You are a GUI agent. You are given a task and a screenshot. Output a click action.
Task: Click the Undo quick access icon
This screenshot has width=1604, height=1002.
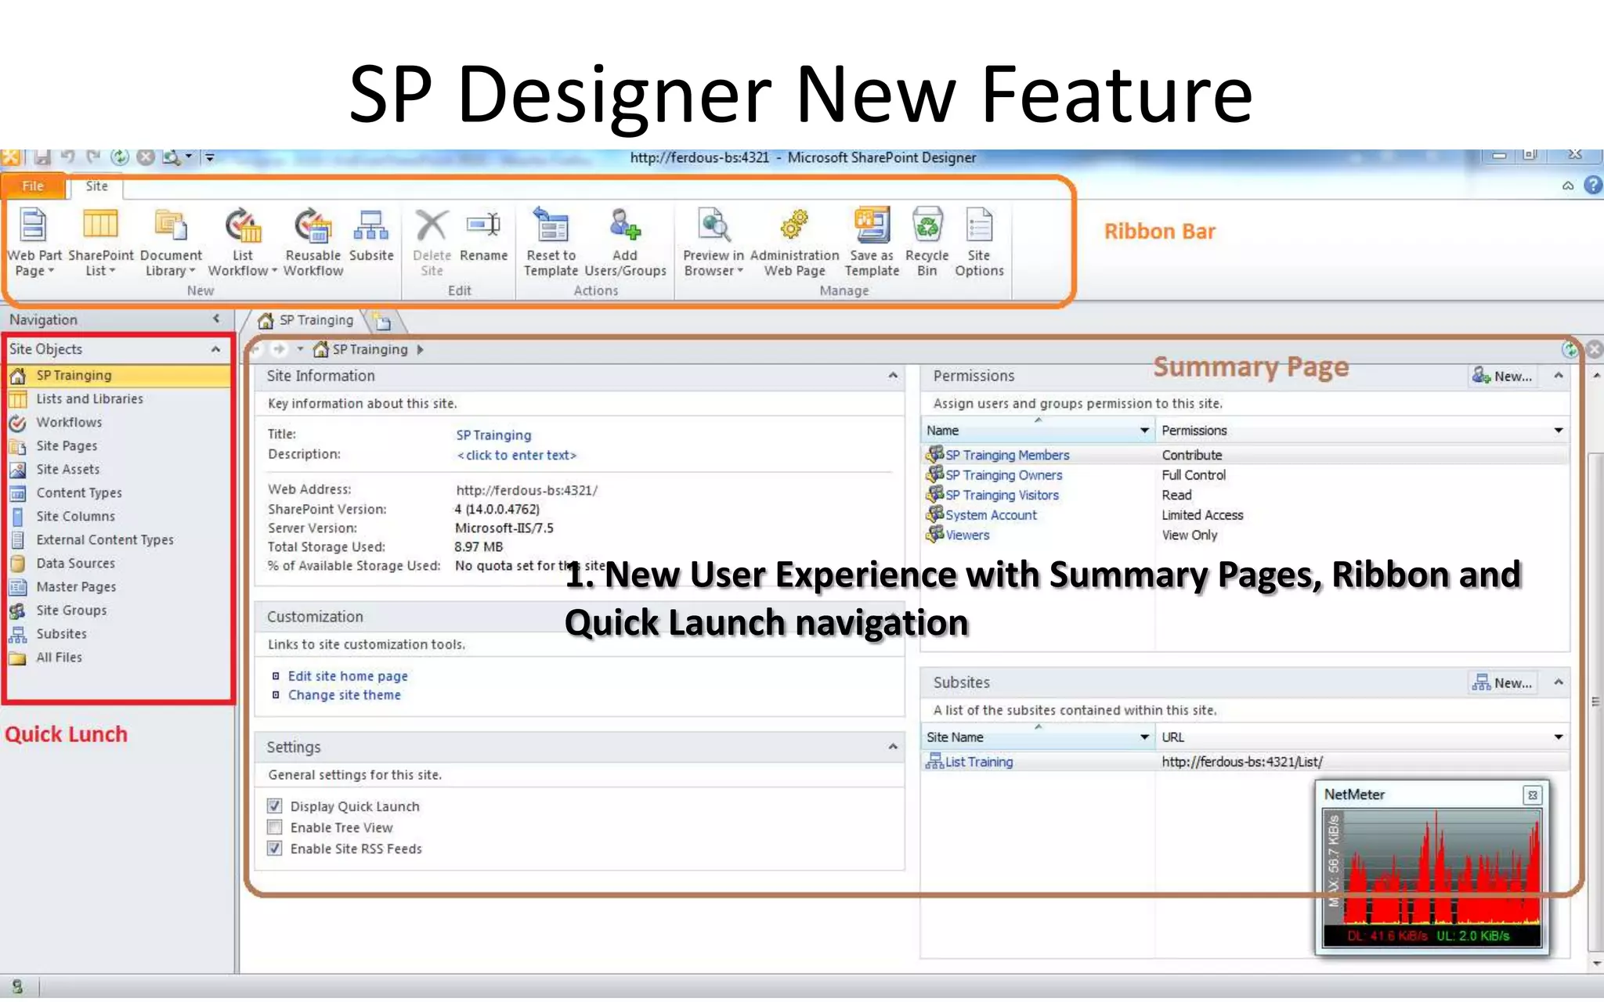[x=68, y=157]
